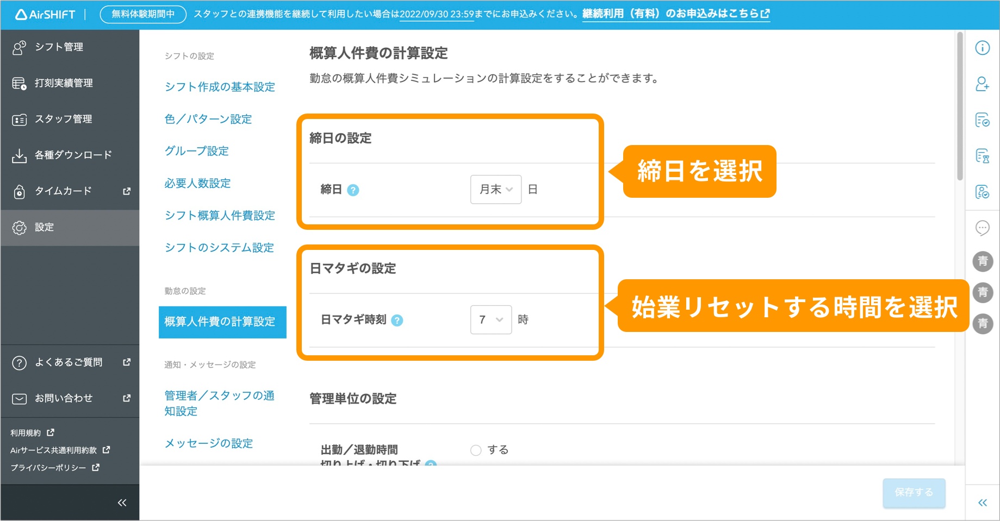Open the 日マタギ時刻 hour dropdown

pyautogui.click(x=490, y=320)
